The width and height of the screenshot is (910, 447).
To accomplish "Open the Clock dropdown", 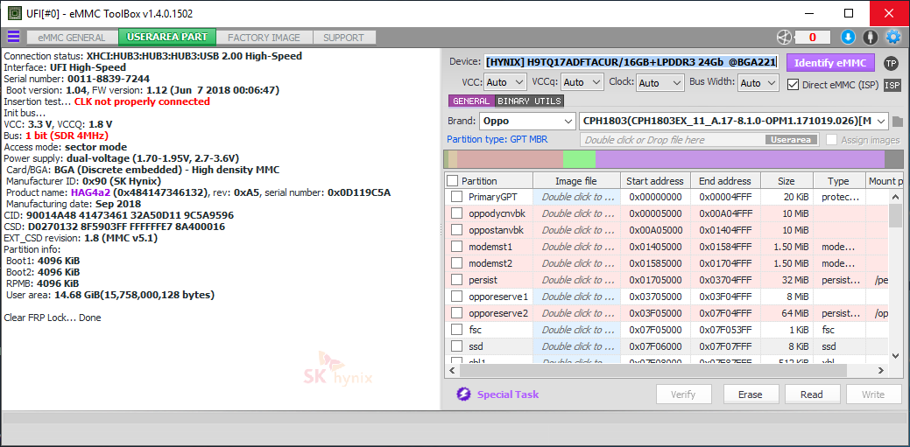I will (660, 82).
